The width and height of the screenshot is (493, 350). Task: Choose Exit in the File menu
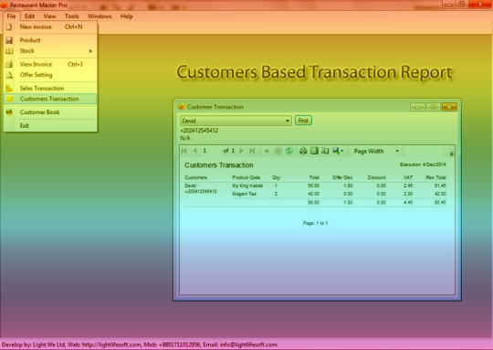coord(50,125)
